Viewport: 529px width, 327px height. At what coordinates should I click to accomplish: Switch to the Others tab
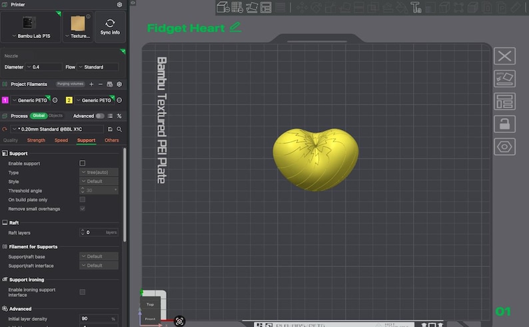tap(112, 140)
